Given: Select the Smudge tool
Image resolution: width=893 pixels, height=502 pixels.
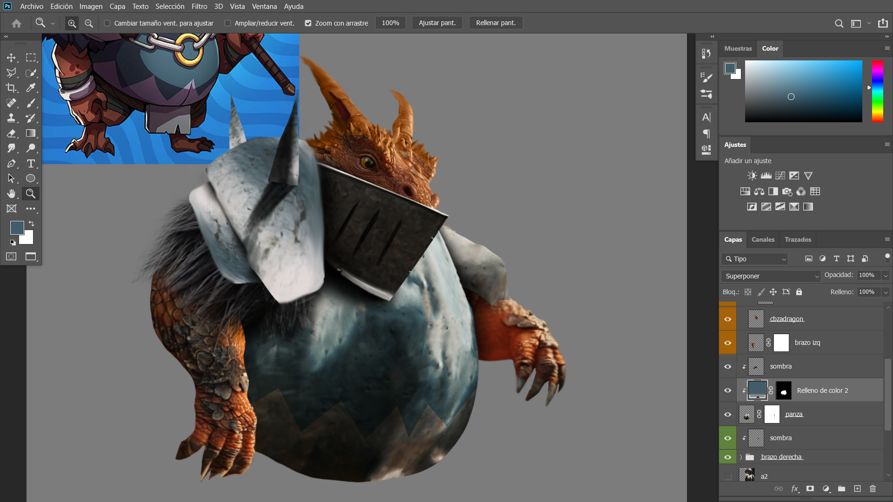Looking at the screenshot, I should (x=11, y=148).
